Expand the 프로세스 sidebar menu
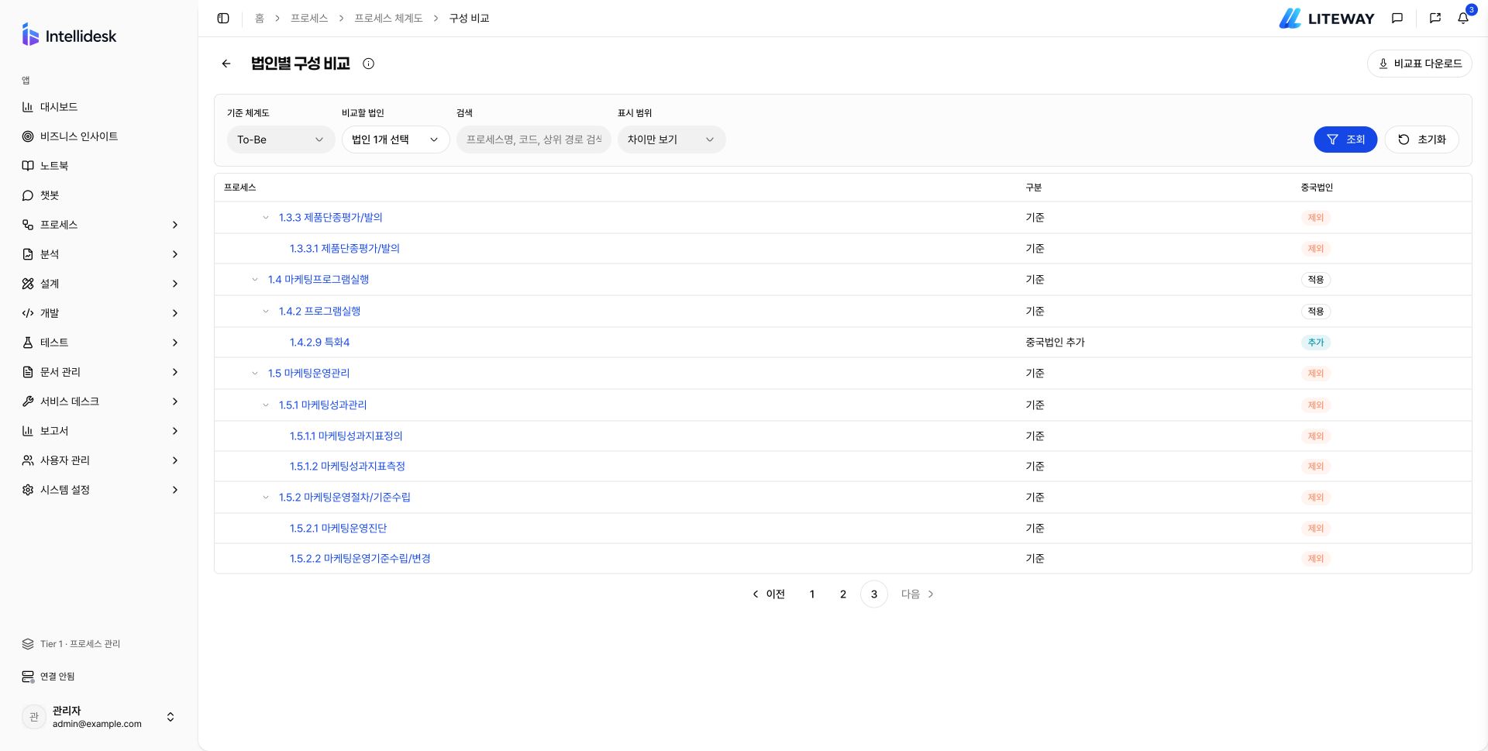Image resolution: width=1488 pixels, height=751 pixels. coord(99,225)
